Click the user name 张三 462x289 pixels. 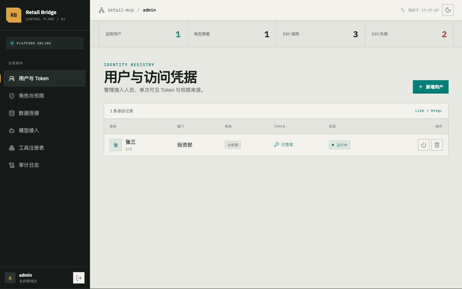[131, 142]
